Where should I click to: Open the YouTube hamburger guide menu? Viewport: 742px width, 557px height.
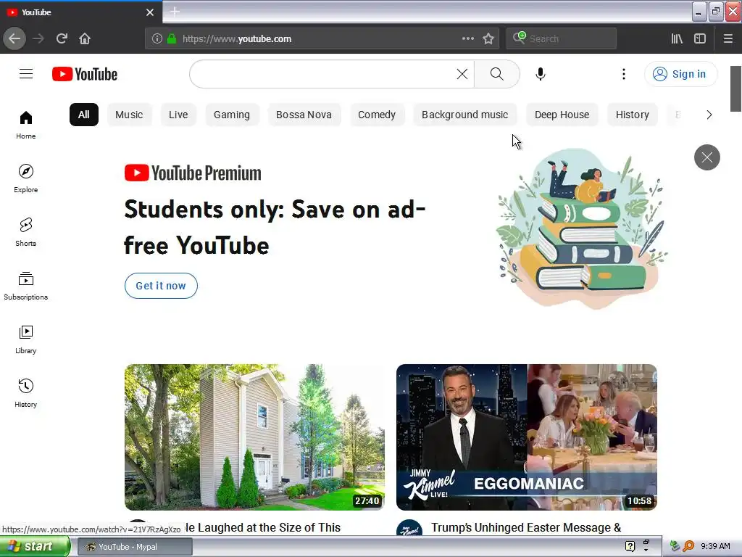click(x=26, y=74)
